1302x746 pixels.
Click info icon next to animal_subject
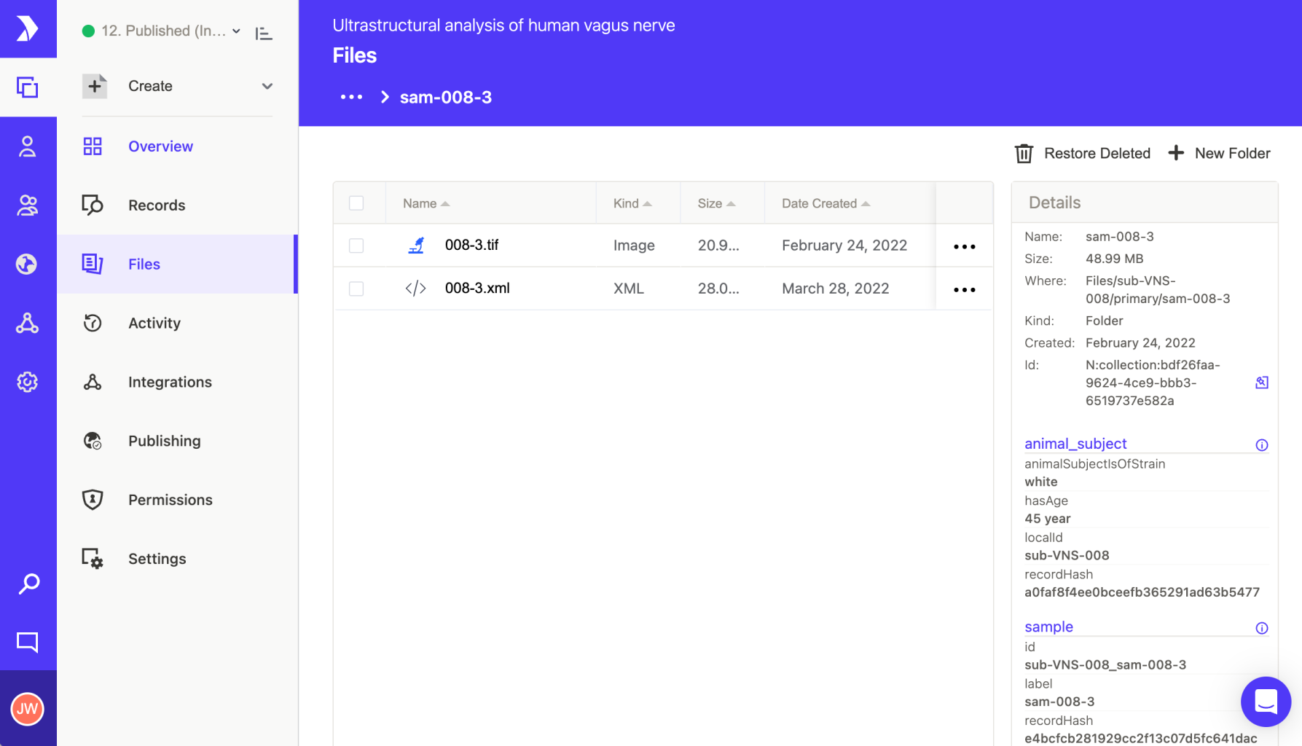tap(1262, 445)
